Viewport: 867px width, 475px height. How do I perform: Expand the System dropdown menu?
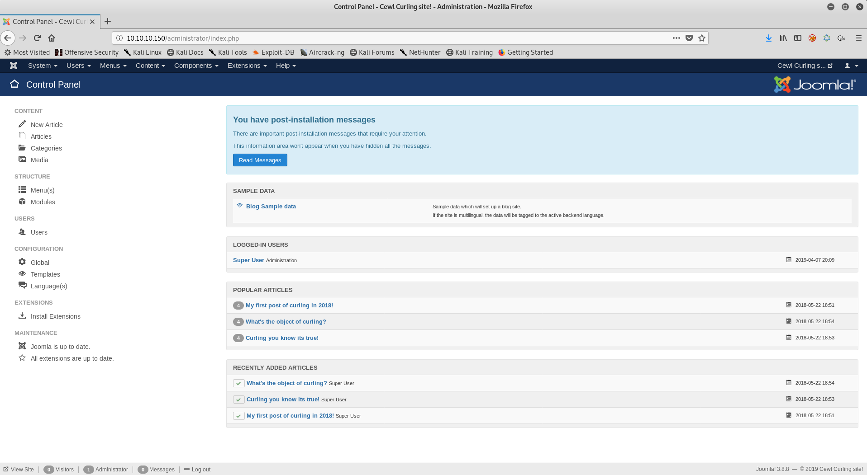point(43,66)
